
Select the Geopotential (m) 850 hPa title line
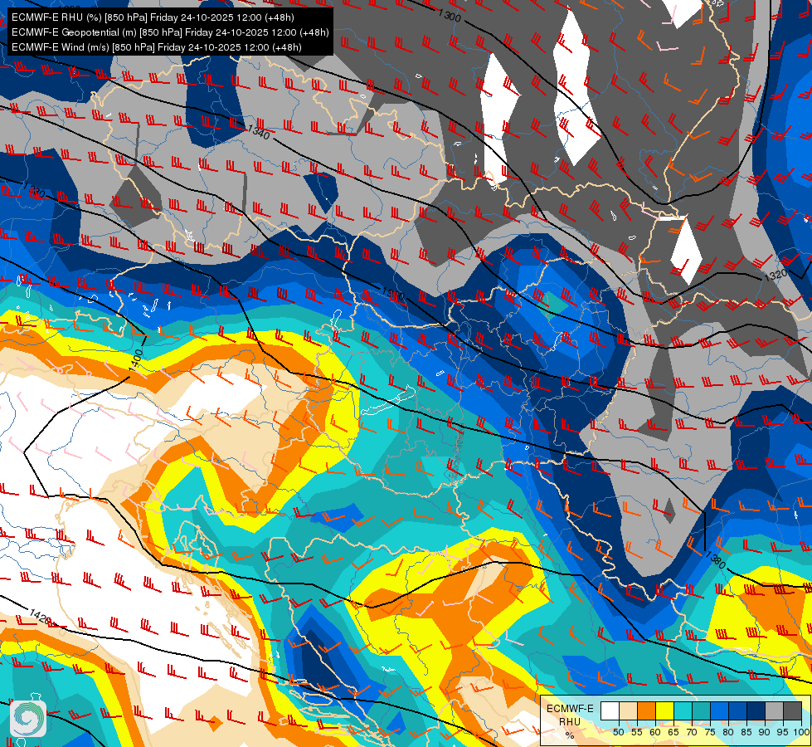tap(170, 32)
